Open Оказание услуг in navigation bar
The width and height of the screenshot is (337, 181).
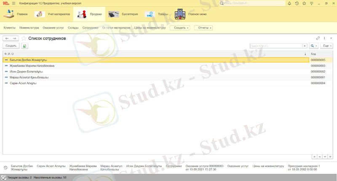[53, 28]
